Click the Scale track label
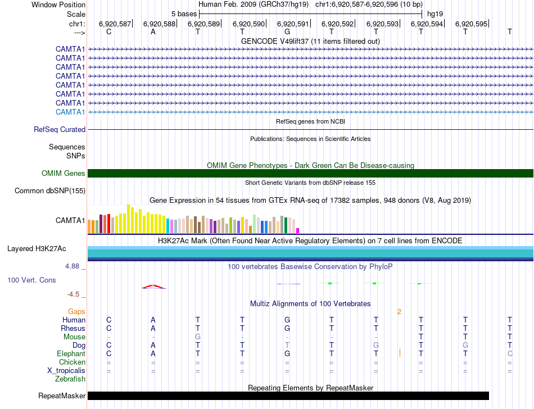This screenshot has width=534, height=409. pyautogui.click(x=76, y=14)
